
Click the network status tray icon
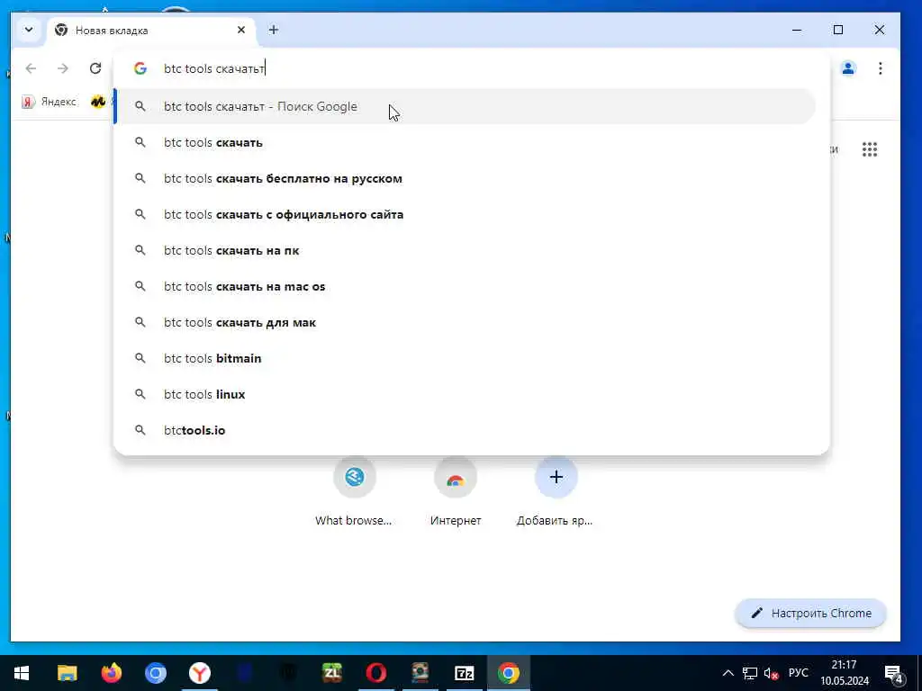coord(750,673)
